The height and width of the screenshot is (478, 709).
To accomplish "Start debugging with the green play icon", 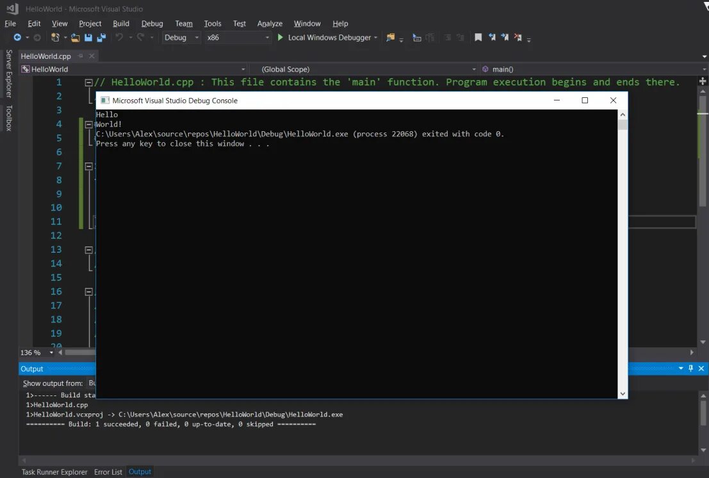I will 280,37.
